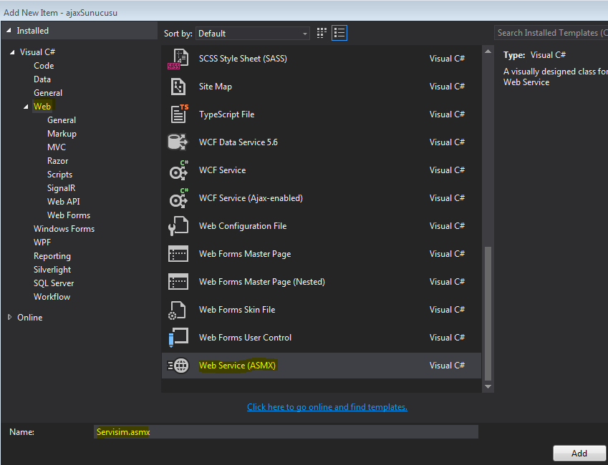Screen dimensions: 608x465
Task: Select General under Visual C#
Action: pos(48,93)
